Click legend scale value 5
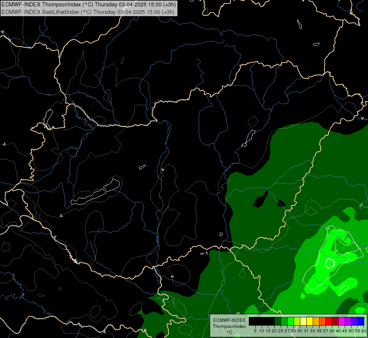The height and width of the screenshot is (338, 368). click(x=255, y=331)
